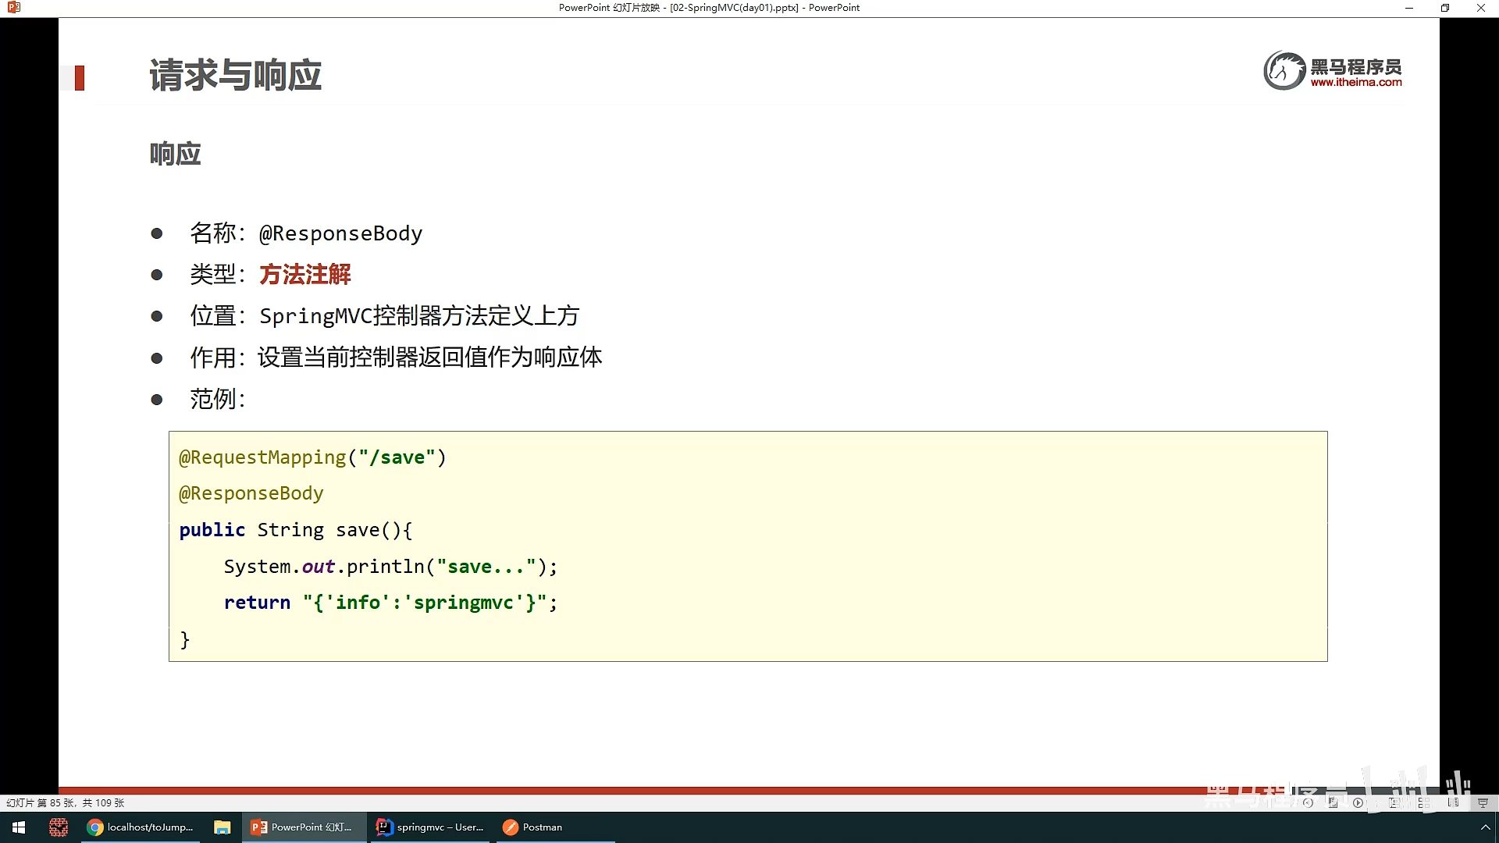
Task: Switch to Normal view icon
Action: (x=1394, y=802)
